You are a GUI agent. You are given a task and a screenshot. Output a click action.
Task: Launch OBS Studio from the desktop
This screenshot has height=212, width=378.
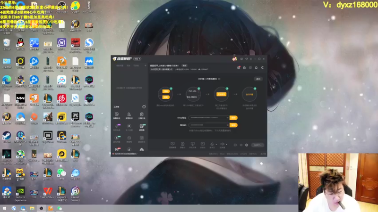[x=62, y=7]
